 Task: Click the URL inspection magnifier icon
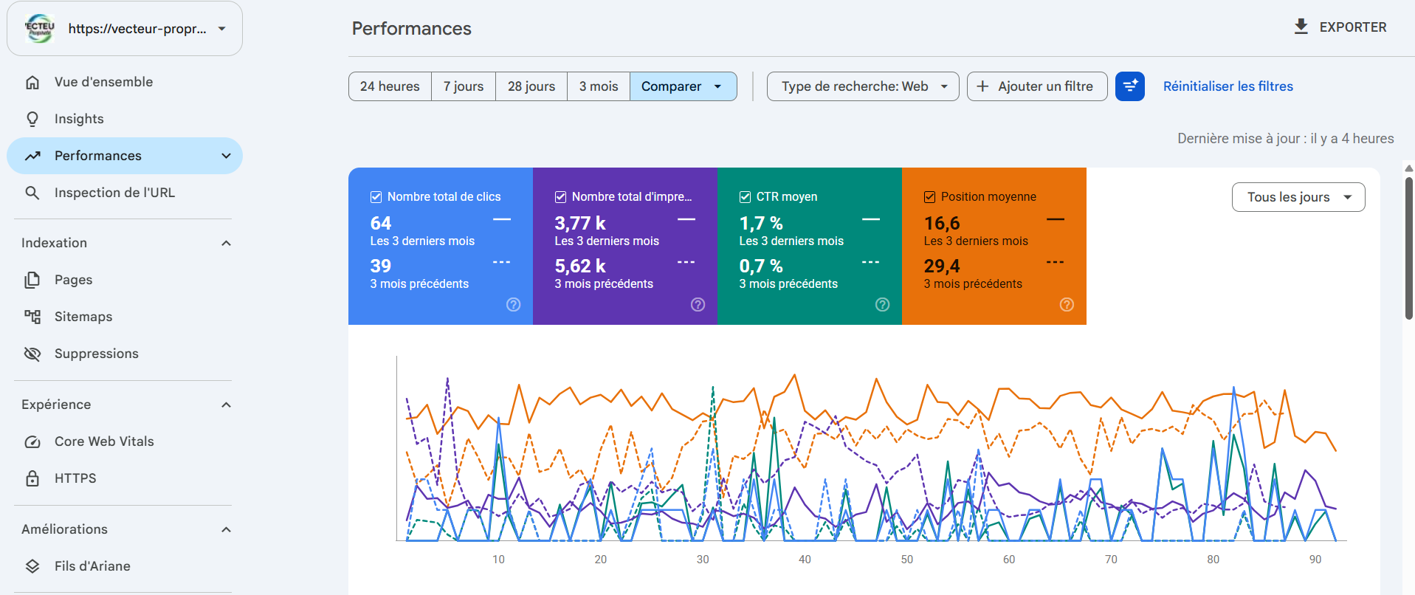click(32, 193)
